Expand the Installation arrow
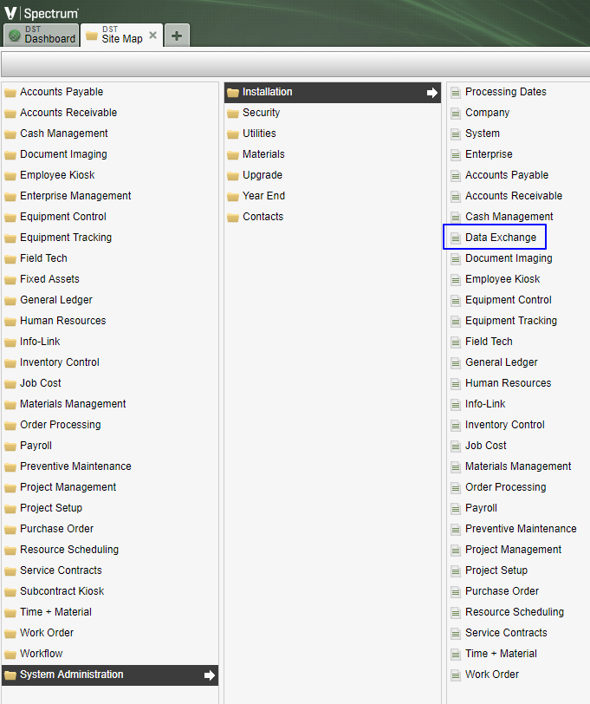The image size is (590, 704). tap(432, 93)
